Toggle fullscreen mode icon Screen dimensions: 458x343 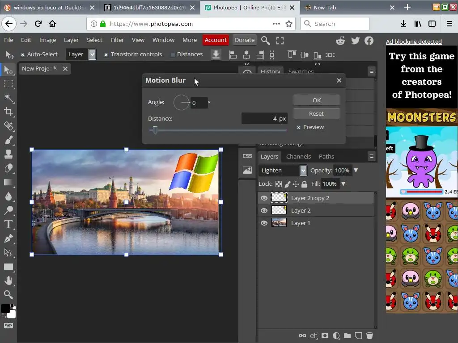point(280,41)
